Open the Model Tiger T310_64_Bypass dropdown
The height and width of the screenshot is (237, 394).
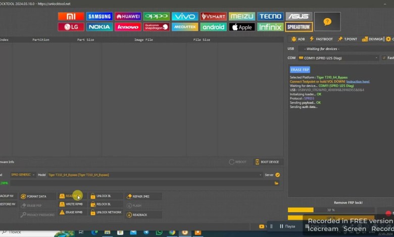point(152,175)
